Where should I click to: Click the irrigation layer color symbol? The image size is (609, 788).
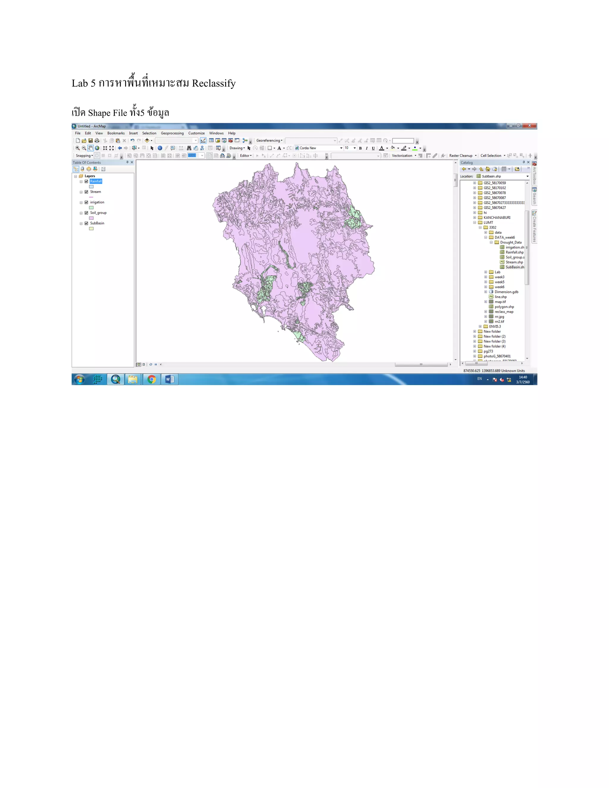click(91, 208)
